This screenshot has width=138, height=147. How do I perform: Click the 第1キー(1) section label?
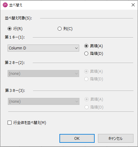click(x=15, y=37)
